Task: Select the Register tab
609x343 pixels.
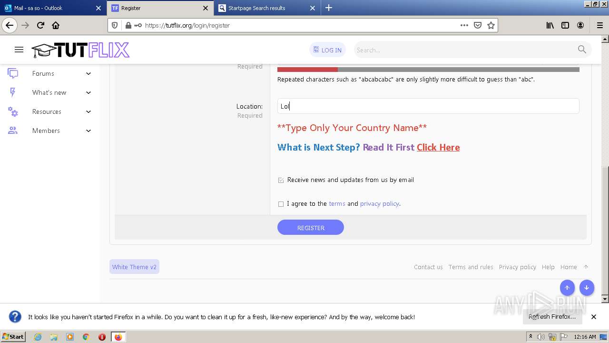Action: tap(160, 8)
